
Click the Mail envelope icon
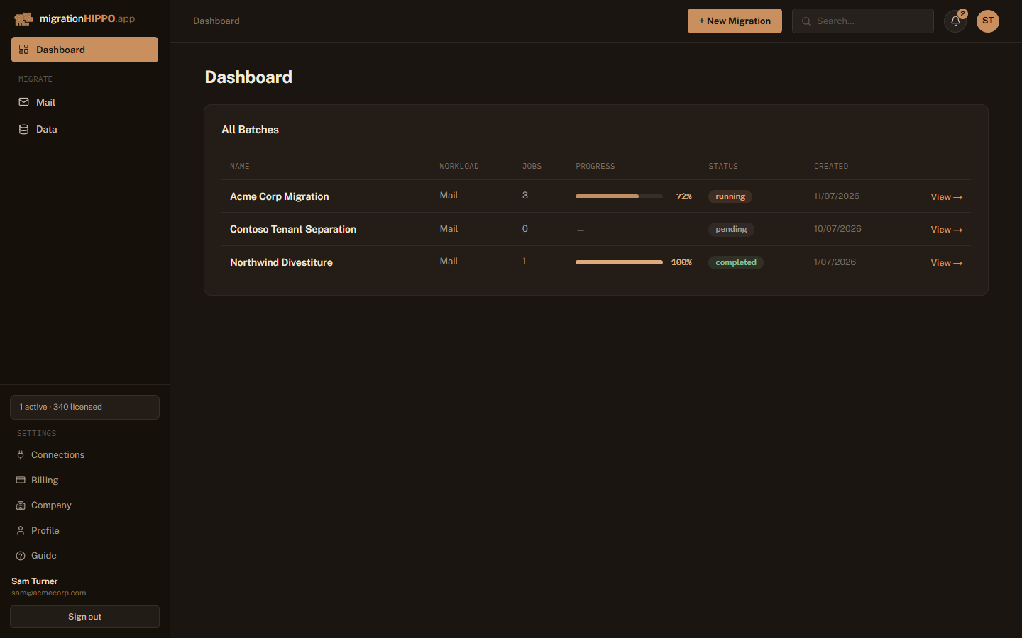click(x=23, y=102)
